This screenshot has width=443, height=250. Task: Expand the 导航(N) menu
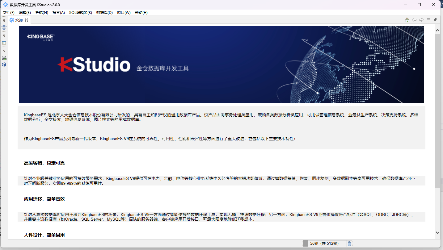pos(41,13)
